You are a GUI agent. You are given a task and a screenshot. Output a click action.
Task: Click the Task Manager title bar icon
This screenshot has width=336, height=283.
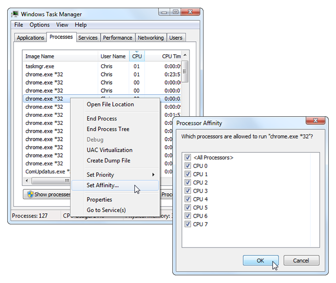pos(15,14)
